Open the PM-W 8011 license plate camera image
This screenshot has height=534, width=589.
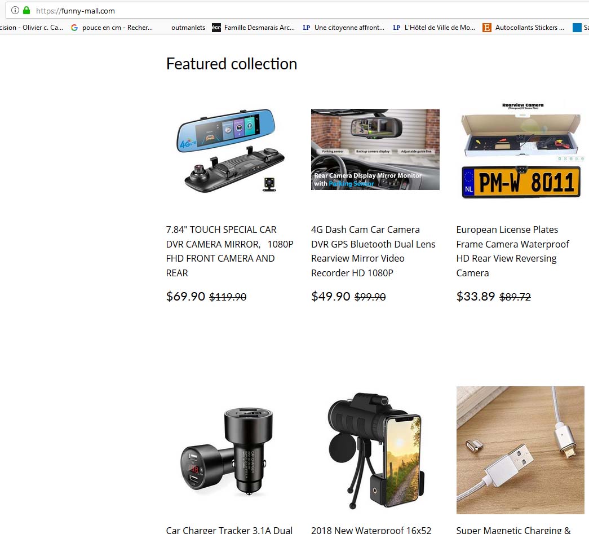[x=520, y=150]
